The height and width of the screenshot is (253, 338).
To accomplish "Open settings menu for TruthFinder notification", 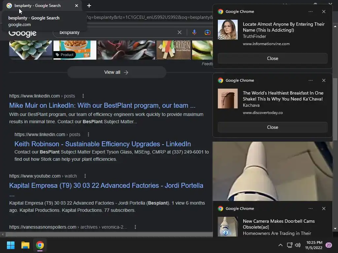I will pos(311,12).
